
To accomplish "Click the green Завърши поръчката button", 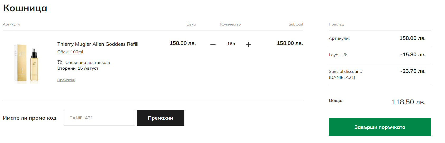I will [x=380, y=127].
